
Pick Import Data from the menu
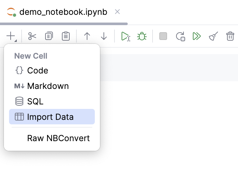click(x=50, y=117)
